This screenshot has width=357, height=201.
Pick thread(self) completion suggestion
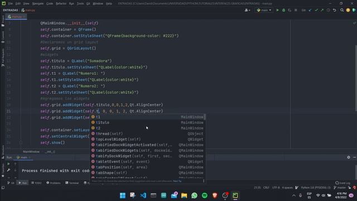pyautogui.click(x=147, y=134)
